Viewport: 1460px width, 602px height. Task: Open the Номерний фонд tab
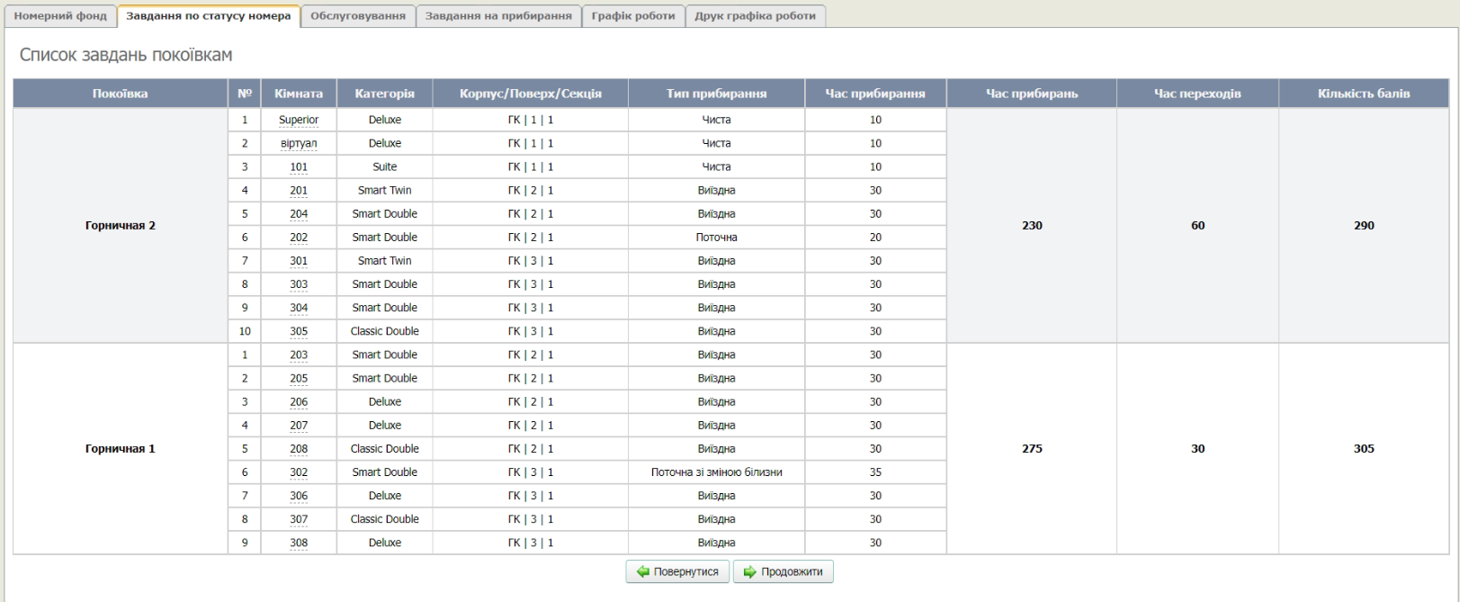[60, 16]
